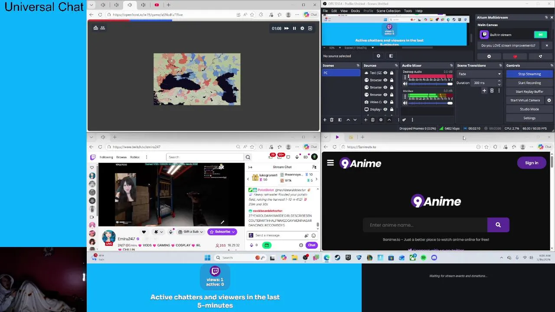This screenshot has width=555, height=312.
Task: Hide the Text (GD source in OBS
Action: coord(385,73)
